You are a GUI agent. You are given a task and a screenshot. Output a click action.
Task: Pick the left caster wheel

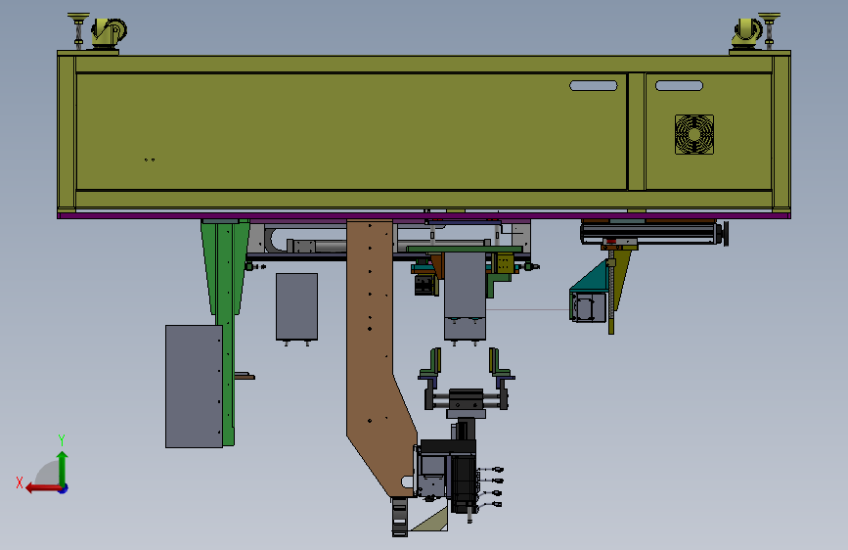pos(110,32)
